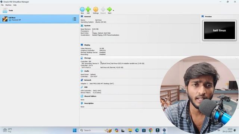The width and height of the screenshot is (239, 134).
Task: Click the General section title link
Action: coord(87,16)
